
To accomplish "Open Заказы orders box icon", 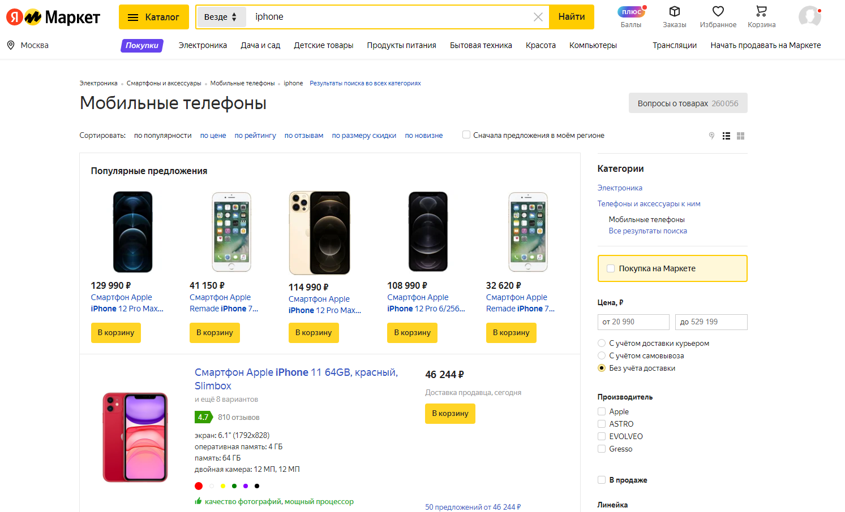I will [x=674, y=12].
